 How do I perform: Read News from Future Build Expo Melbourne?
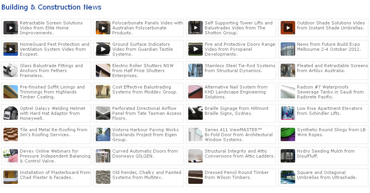[x=329, y=47]
